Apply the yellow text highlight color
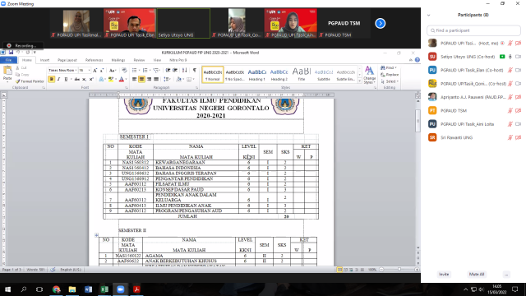 (x=110, y=79)
